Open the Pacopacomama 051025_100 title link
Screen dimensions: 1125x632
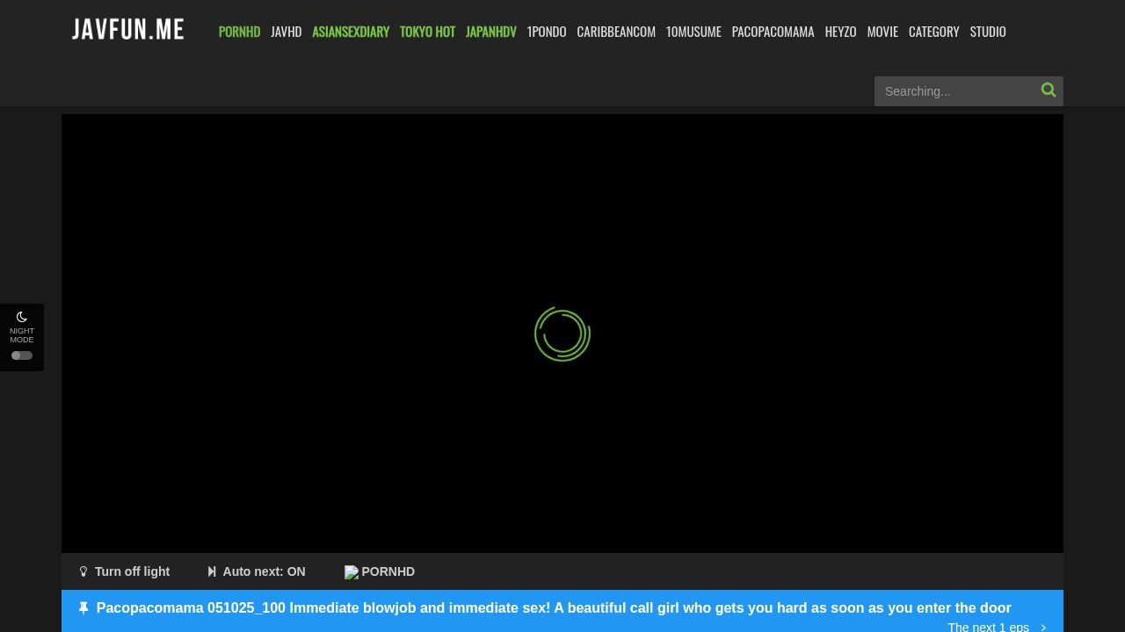(x=554, y=607)
